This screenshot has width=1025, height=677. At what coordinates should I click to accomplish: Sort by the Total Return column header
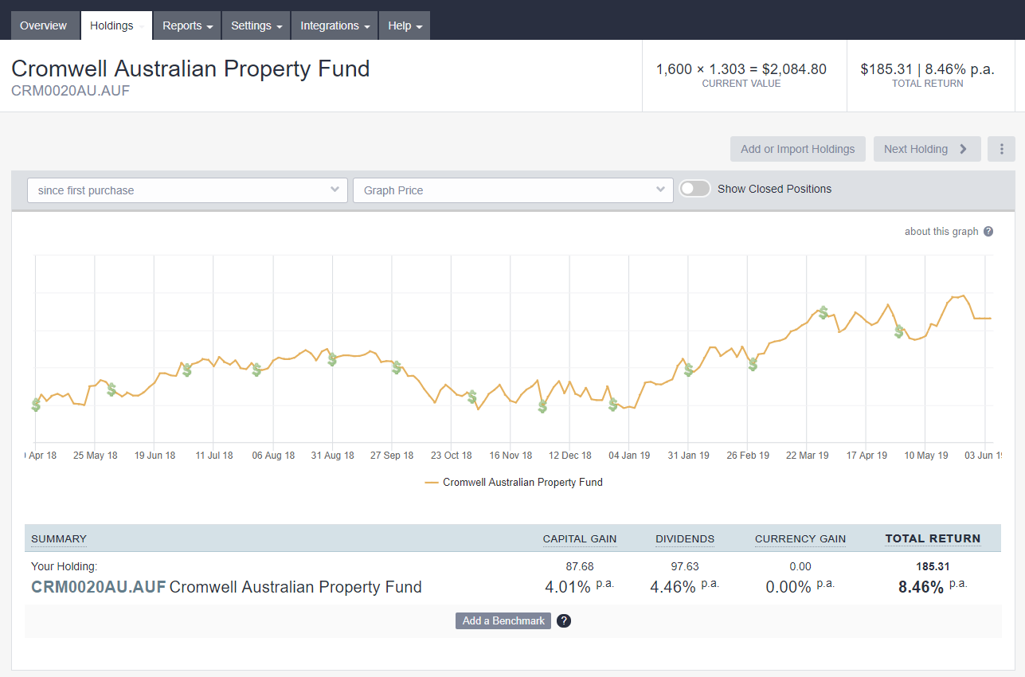coord(933,538)
